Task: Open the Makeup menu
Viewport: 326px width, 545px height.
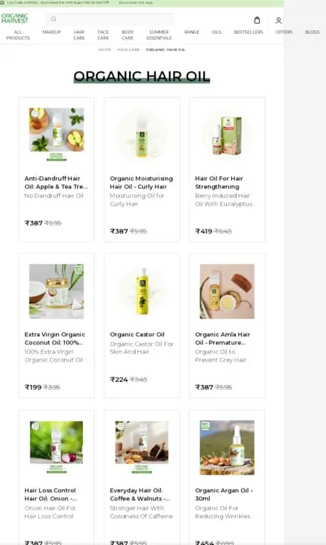Action: point(51,32)
